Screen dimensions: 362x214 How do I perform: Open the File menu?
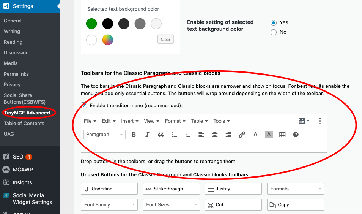(x=90, y=121)
